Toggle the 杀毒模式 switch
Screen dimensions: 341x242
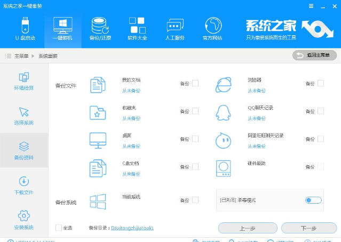click(313, 200)
